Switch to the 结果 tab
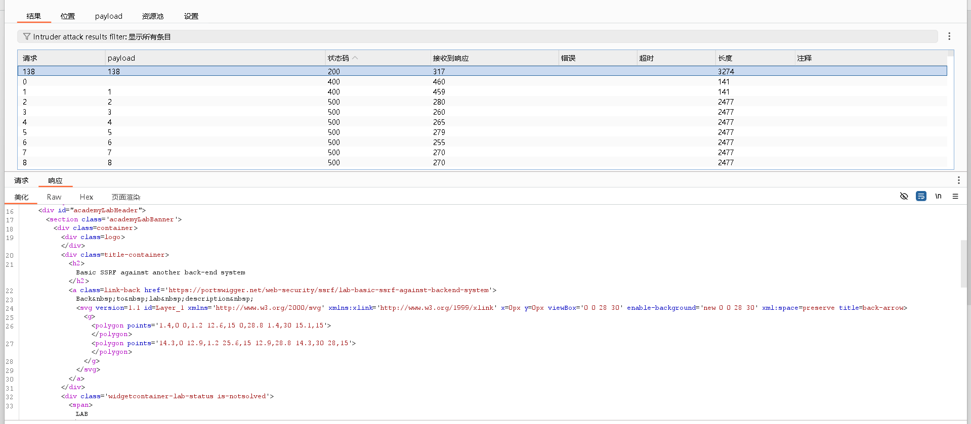 tap(34, 16)
